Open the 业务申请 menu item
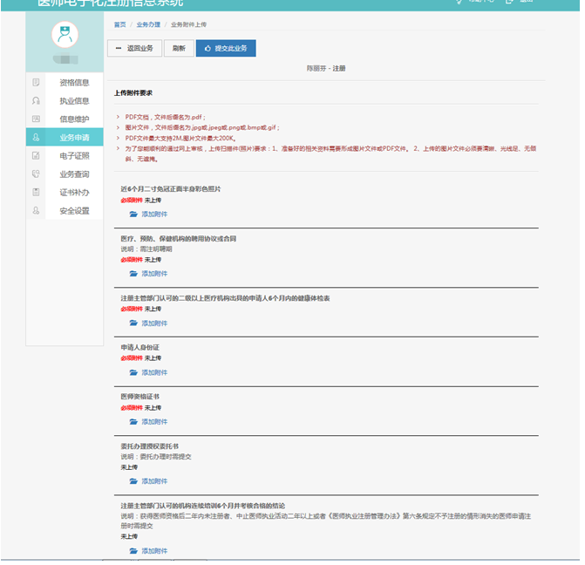This screenshot has height=565, width=585. [73, 137]
